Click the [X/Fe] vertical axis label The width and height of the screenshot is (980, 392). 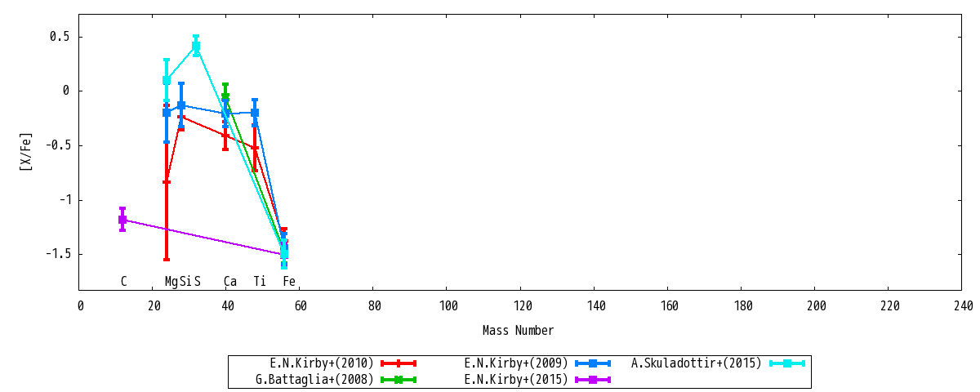[26, 151]
